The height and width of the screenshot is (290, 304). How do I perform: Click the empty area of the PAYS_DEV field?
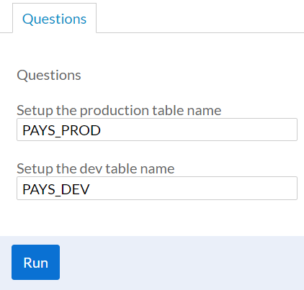(193, 189)
